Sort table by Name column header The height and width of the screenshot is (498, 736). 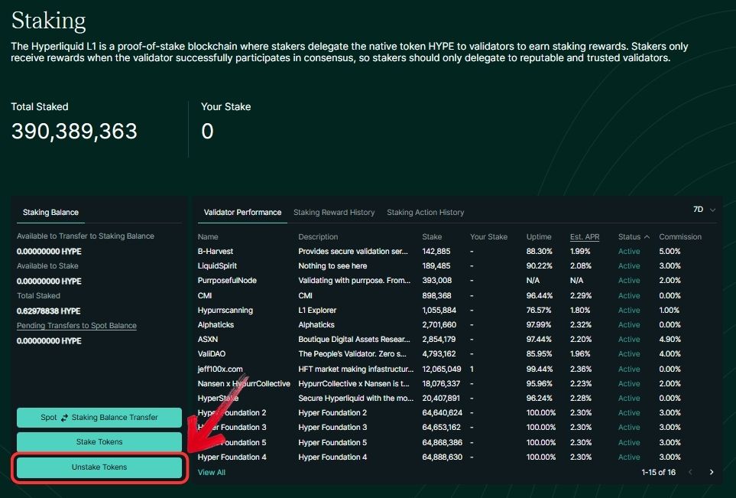click(x=207, y=237)
